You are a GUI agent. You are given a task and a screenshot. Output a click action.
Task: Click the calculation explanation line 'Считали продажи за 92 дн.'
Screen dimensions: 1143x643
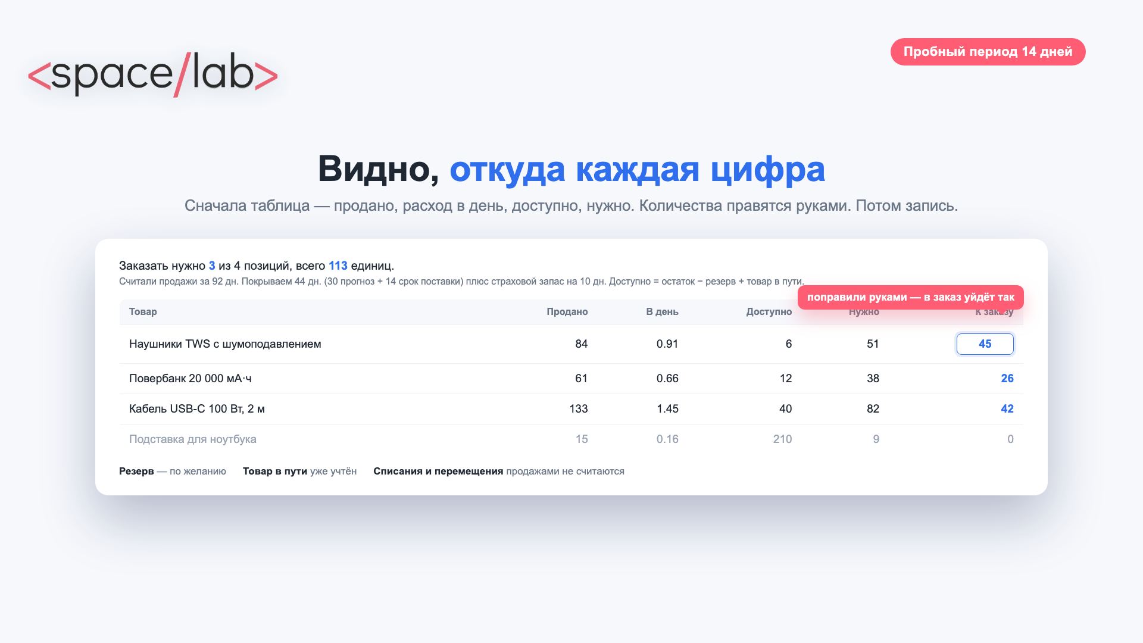(x=461, y=282)
